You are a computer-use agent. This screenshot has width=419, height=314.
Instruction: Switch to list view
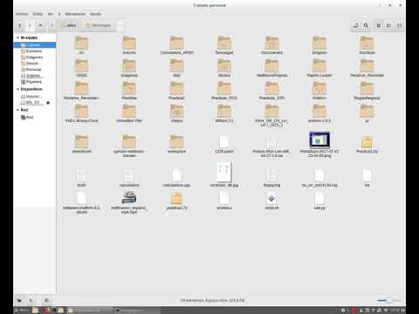pyautogui.click(x=389, y=25)
